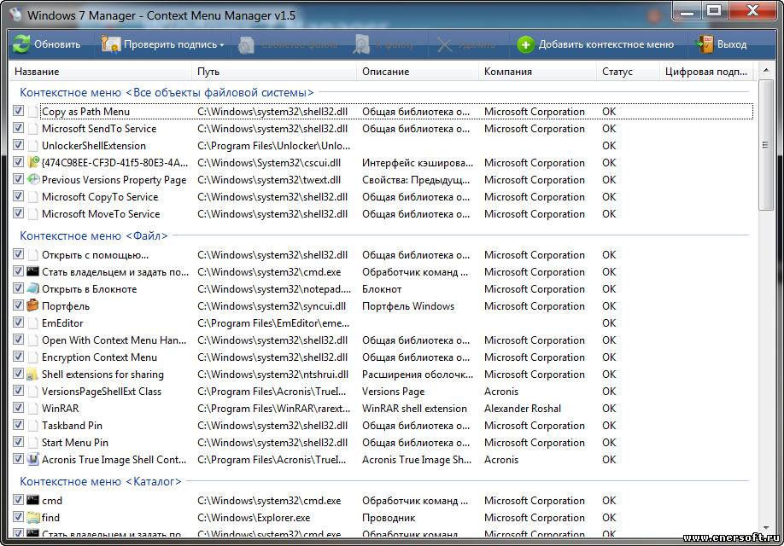Sort by the Описание column header

[418, 72]
